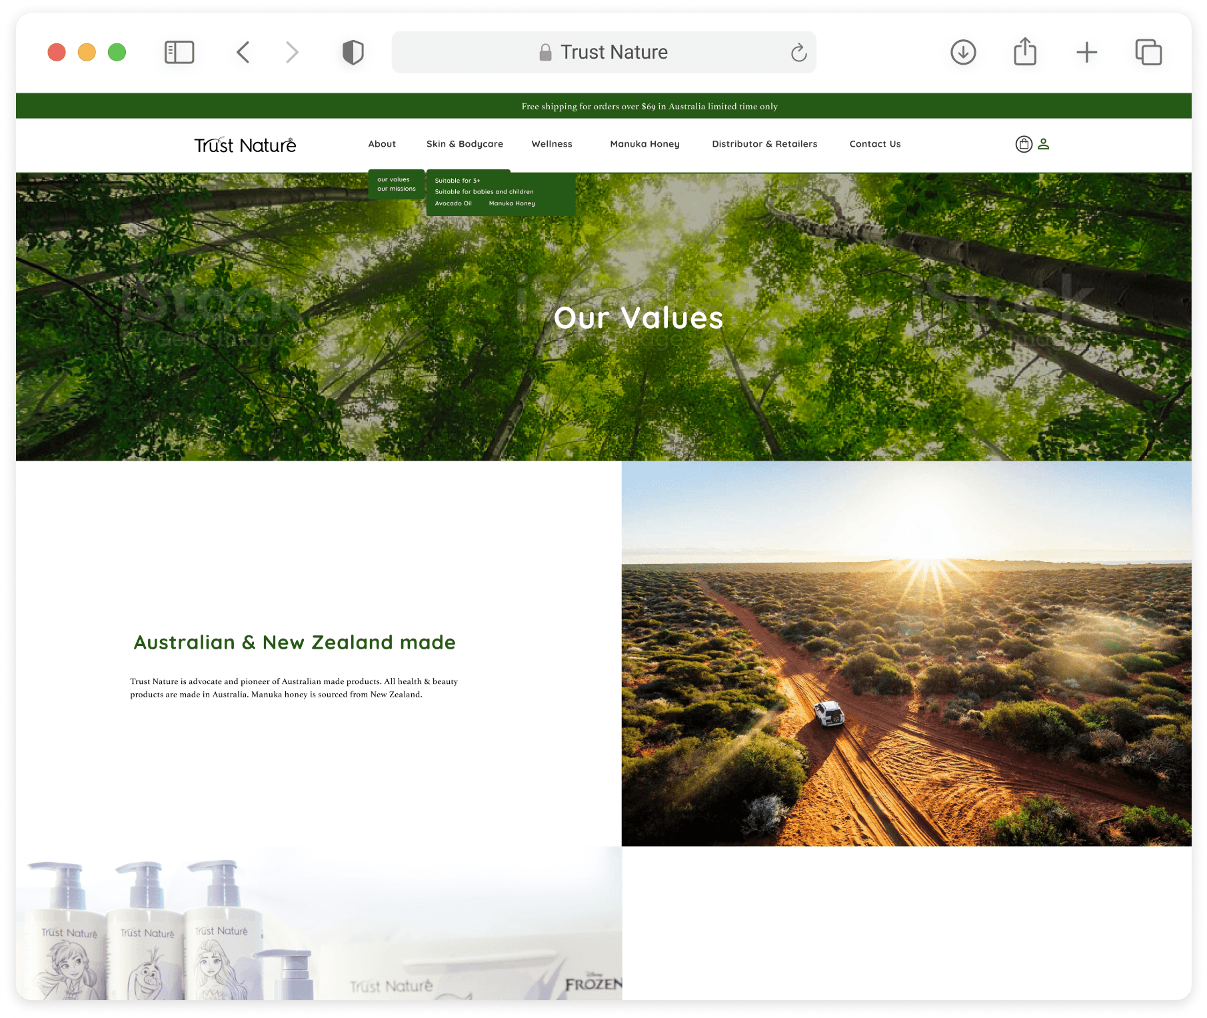Open the Skin & Bodycare menu
Image resolution: width=1207 pixels, height=1018 pixels.
[x=465, y=144]
